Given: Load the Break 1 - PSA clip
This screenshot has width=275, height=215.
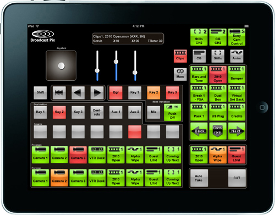Looking at the screenshot, I should pyautogui.click(x=199, y=93).
